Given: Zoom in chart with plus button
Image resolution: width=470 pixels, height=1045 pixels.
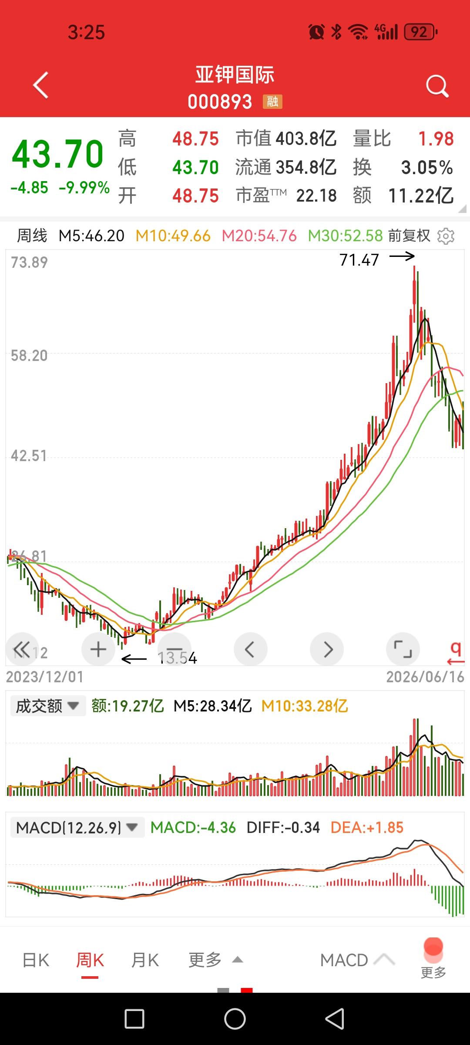Looking at the screenshot, I should [x=98, y=649].
